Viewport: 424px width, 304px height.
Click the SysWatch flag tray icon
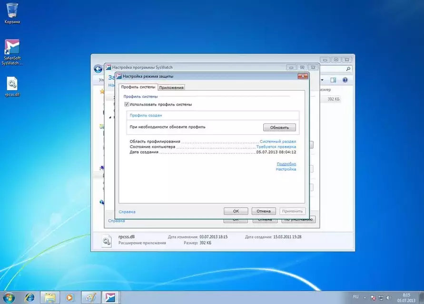[x=373, y=298]
